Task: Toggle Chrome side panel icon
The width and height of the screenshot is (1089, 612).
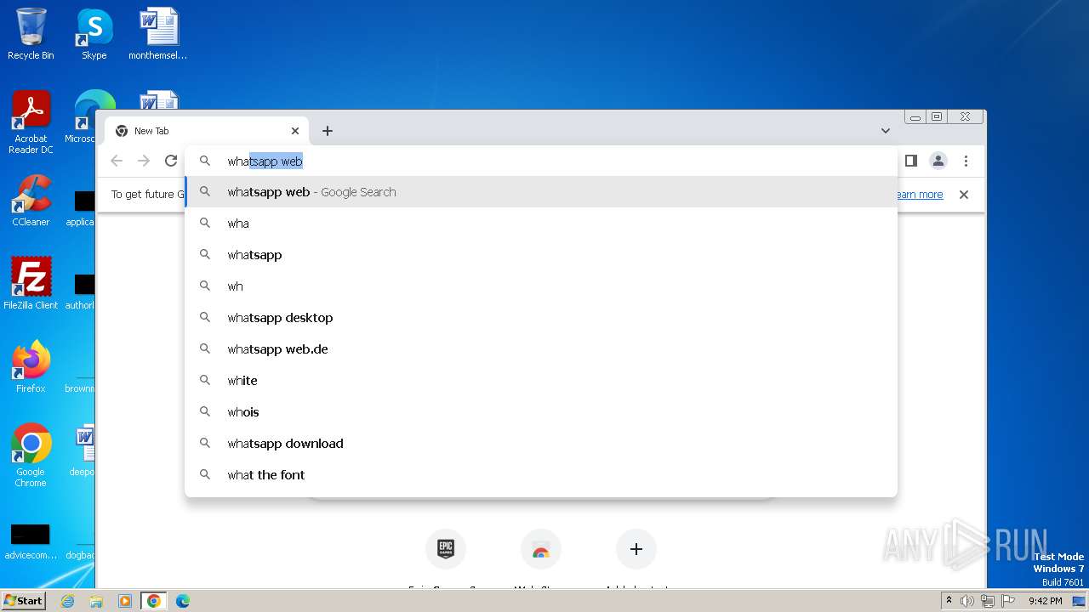Action: point(910,161)
